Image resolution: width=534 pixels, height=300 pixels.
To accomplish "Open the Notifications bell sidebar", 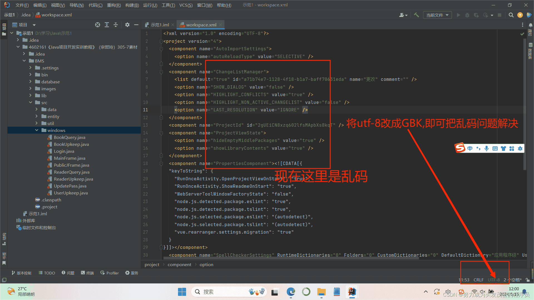I will [530, 29].
